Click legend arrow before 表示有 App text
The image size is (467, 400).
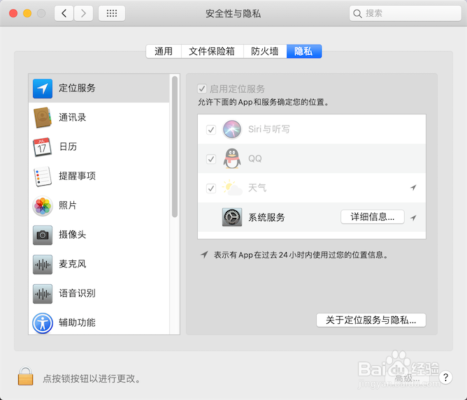pos(204,255)
